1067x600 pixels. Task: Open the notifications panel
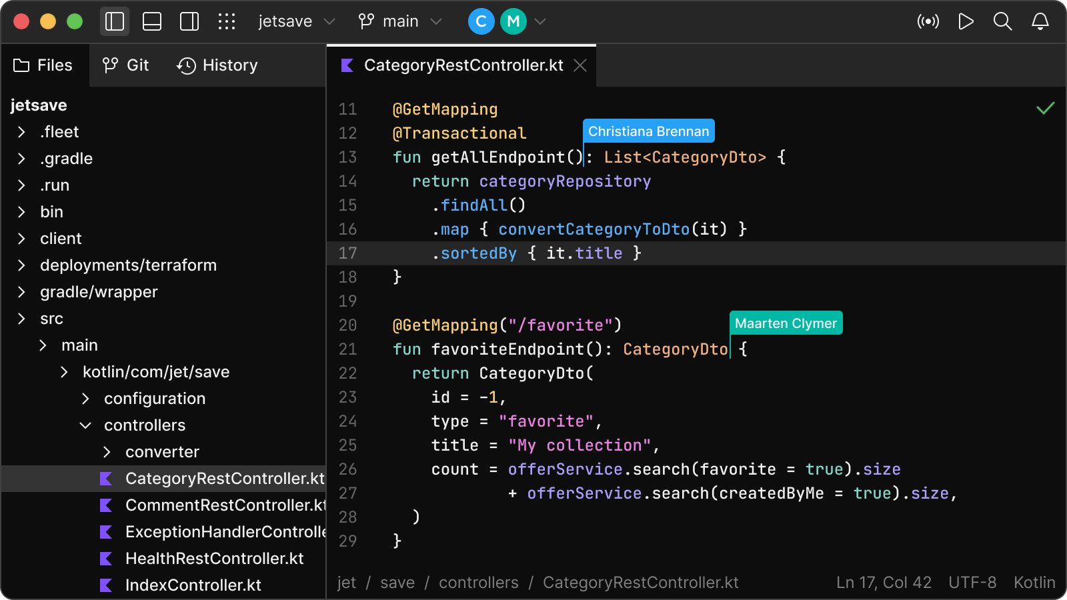1040,21
